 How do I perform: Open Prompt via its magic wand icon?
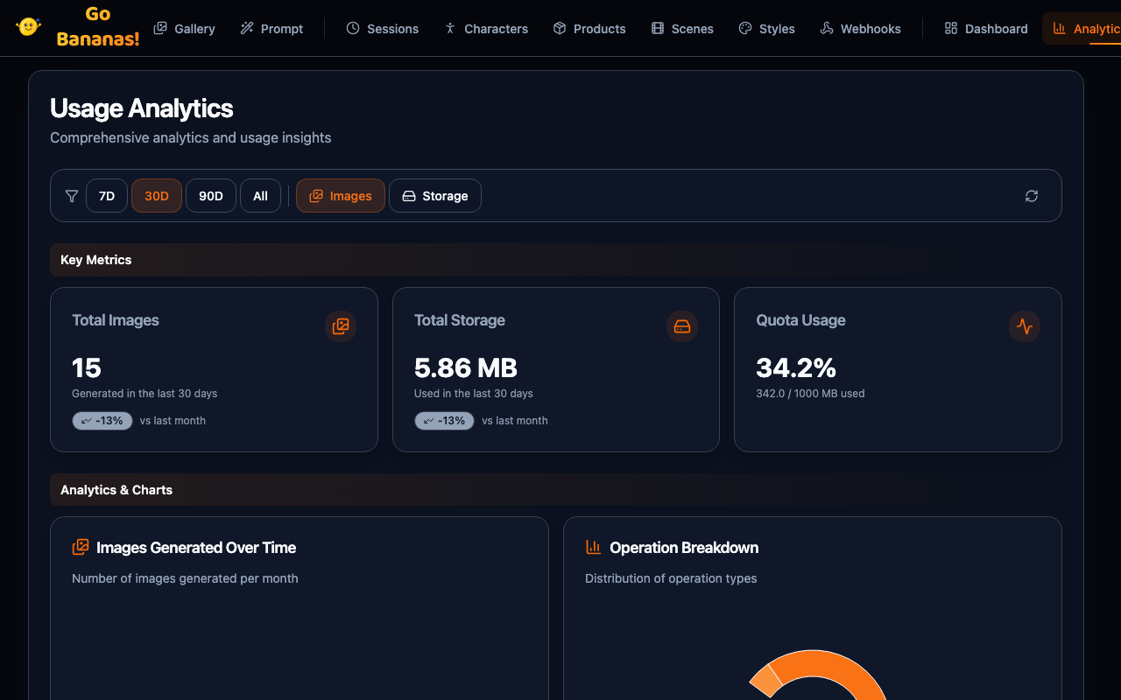pyautogui.click(x=247, y=28)
